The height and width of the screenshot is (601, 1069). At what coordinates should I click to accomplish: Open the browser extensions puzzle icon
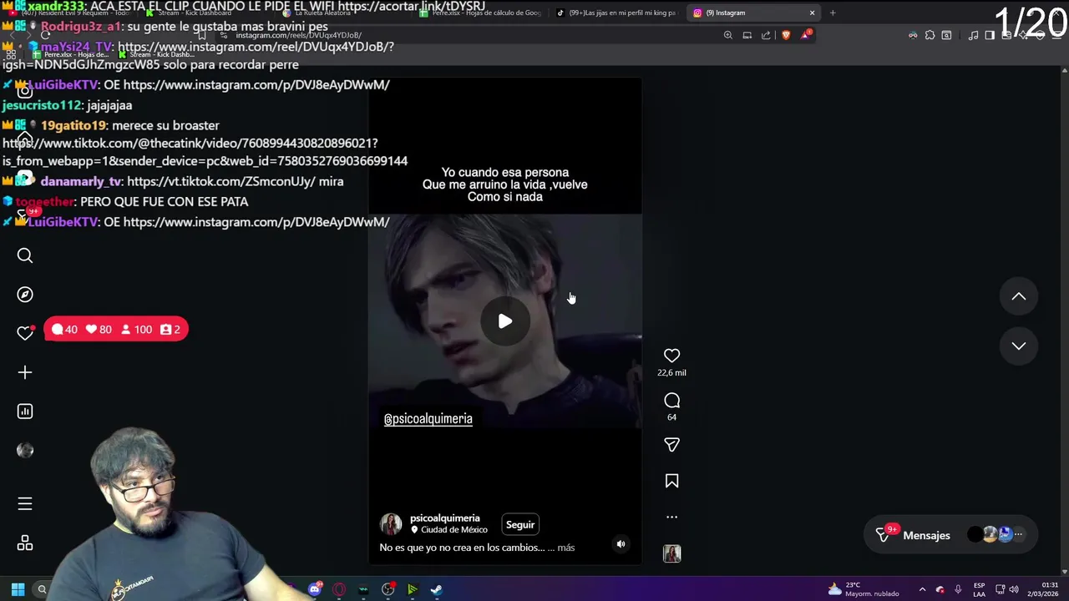[x=930, y=35]
